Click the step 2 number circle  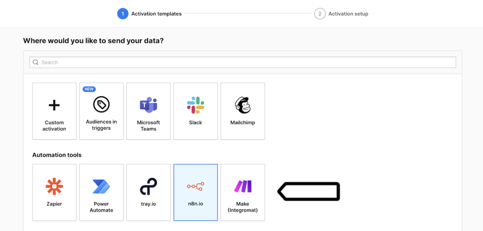click(320, 14)
